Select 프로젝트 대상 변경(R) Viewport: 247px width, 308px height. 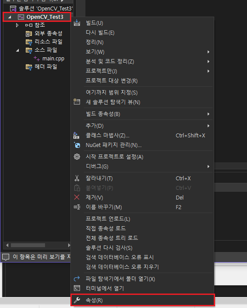click(143, 81)
